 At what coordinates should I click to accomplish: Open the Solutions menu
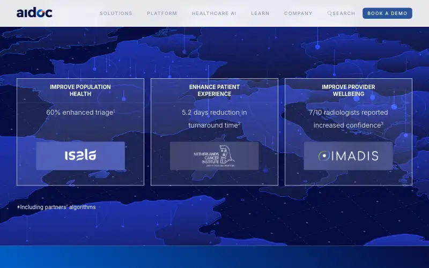[116, 13]
